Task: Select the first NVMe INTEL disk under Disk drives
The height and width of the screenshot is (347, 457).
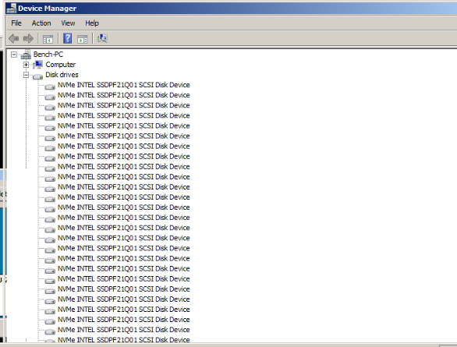Action: 123,85
